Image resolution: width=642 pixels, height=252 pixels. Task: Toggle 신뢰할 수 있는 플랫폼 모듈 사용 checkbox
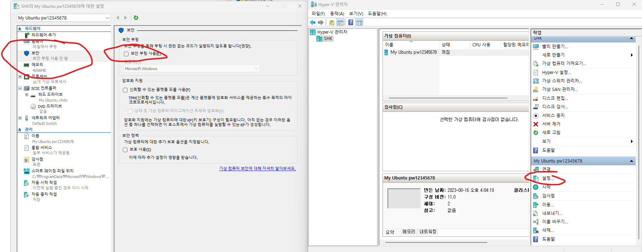125,90
